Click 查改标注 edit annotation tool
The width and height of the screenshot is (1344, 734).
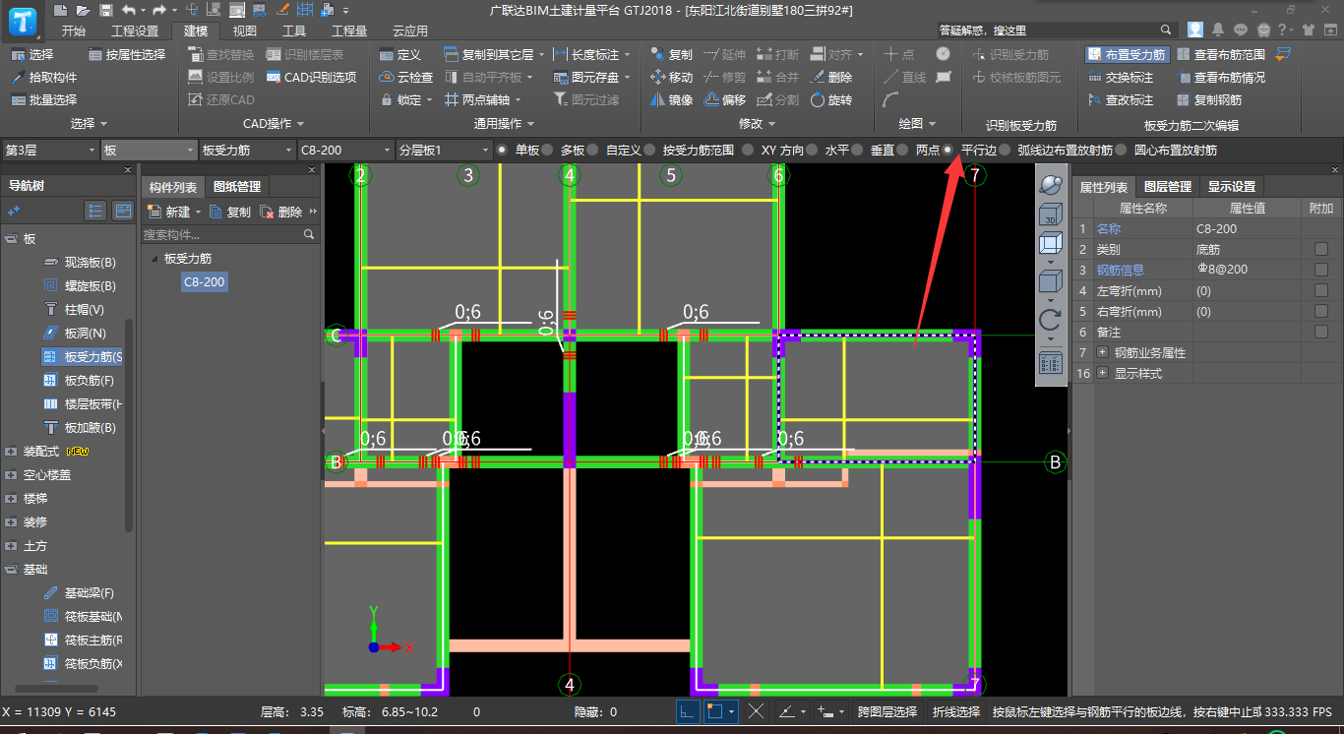(x=1122, y=100)
